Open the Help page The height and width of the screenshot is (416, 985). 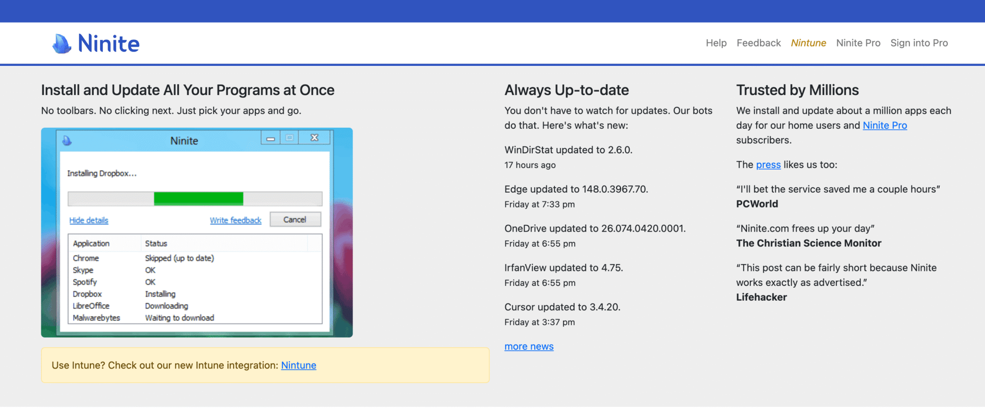[x=716, y=43]
